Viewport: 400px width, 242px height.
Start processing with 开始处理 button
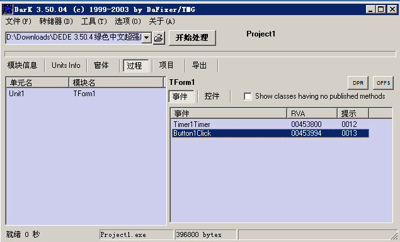[x=192, y=38]
